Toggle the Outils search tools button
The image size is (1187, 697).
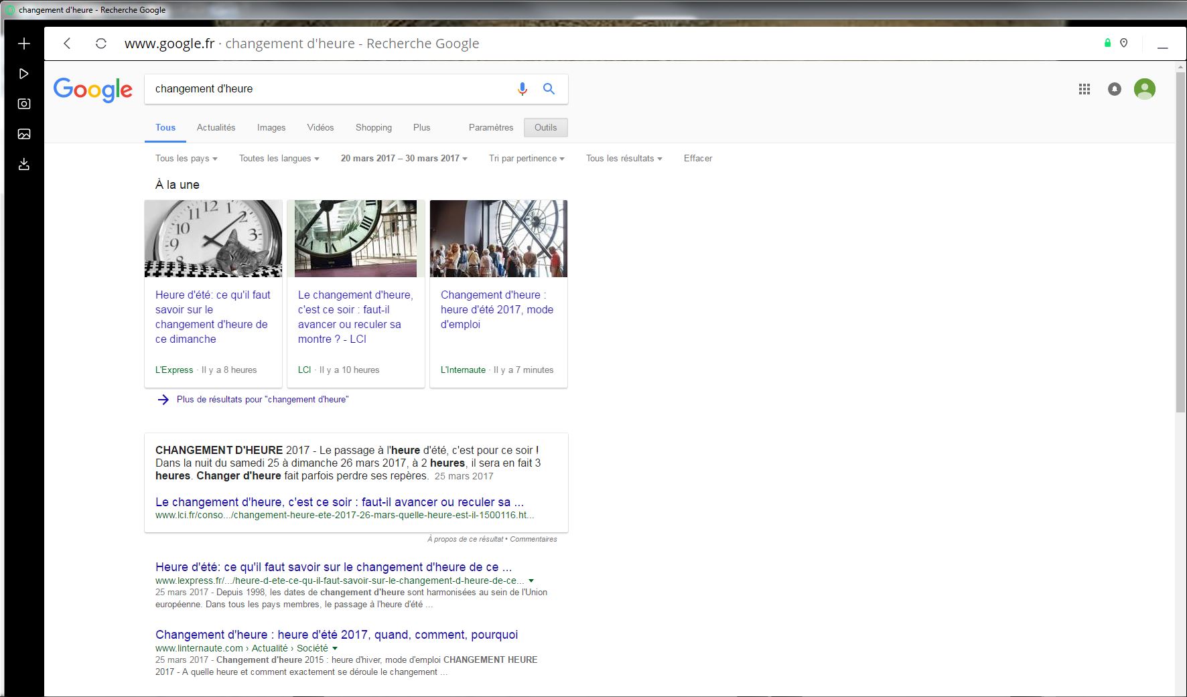545,127
